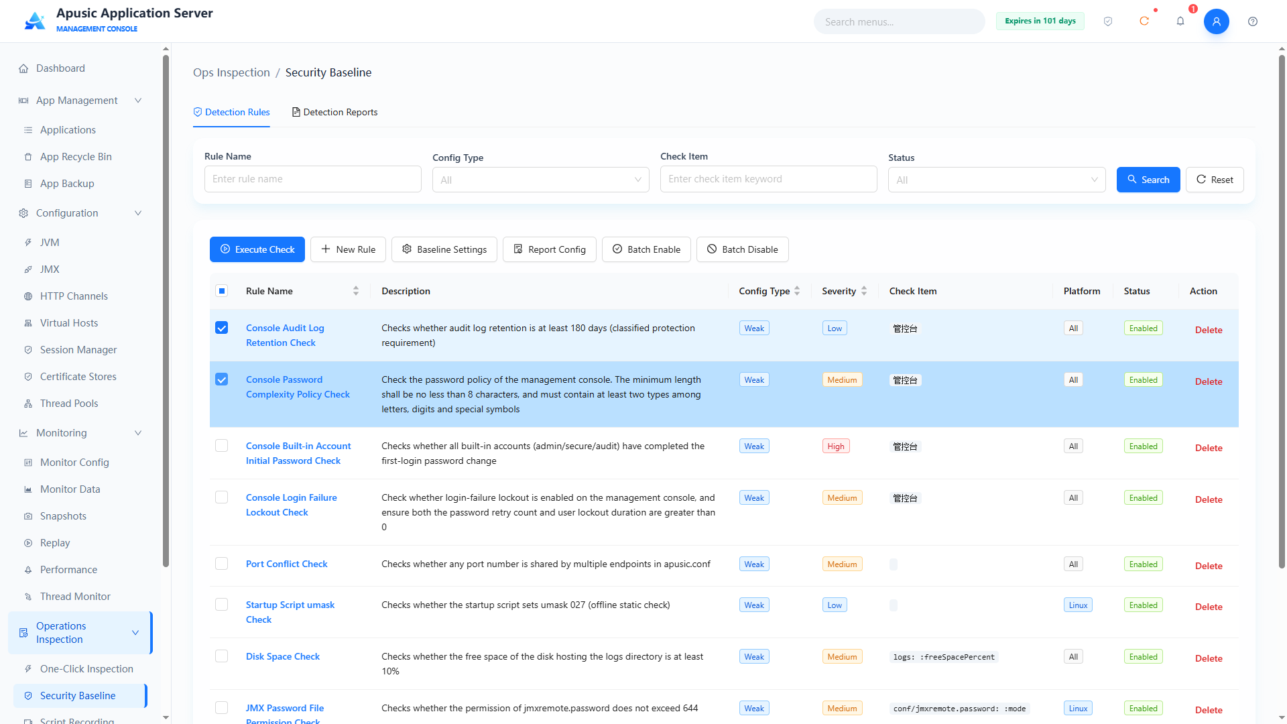Delete the Startup Script umask Check rule
This screenshot has height=724, width=1287.
coord(1209,607)
